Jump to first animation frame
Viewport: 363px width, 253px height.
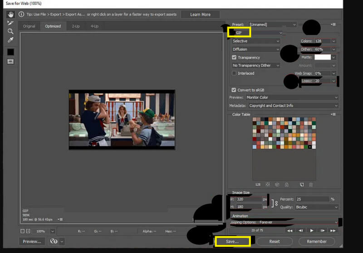[289, 231]
